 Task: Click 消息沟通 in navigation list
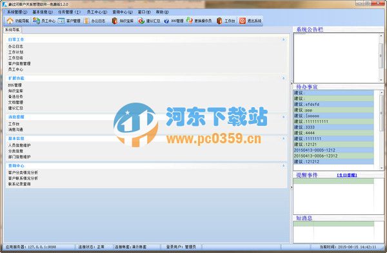pos(15,130)
